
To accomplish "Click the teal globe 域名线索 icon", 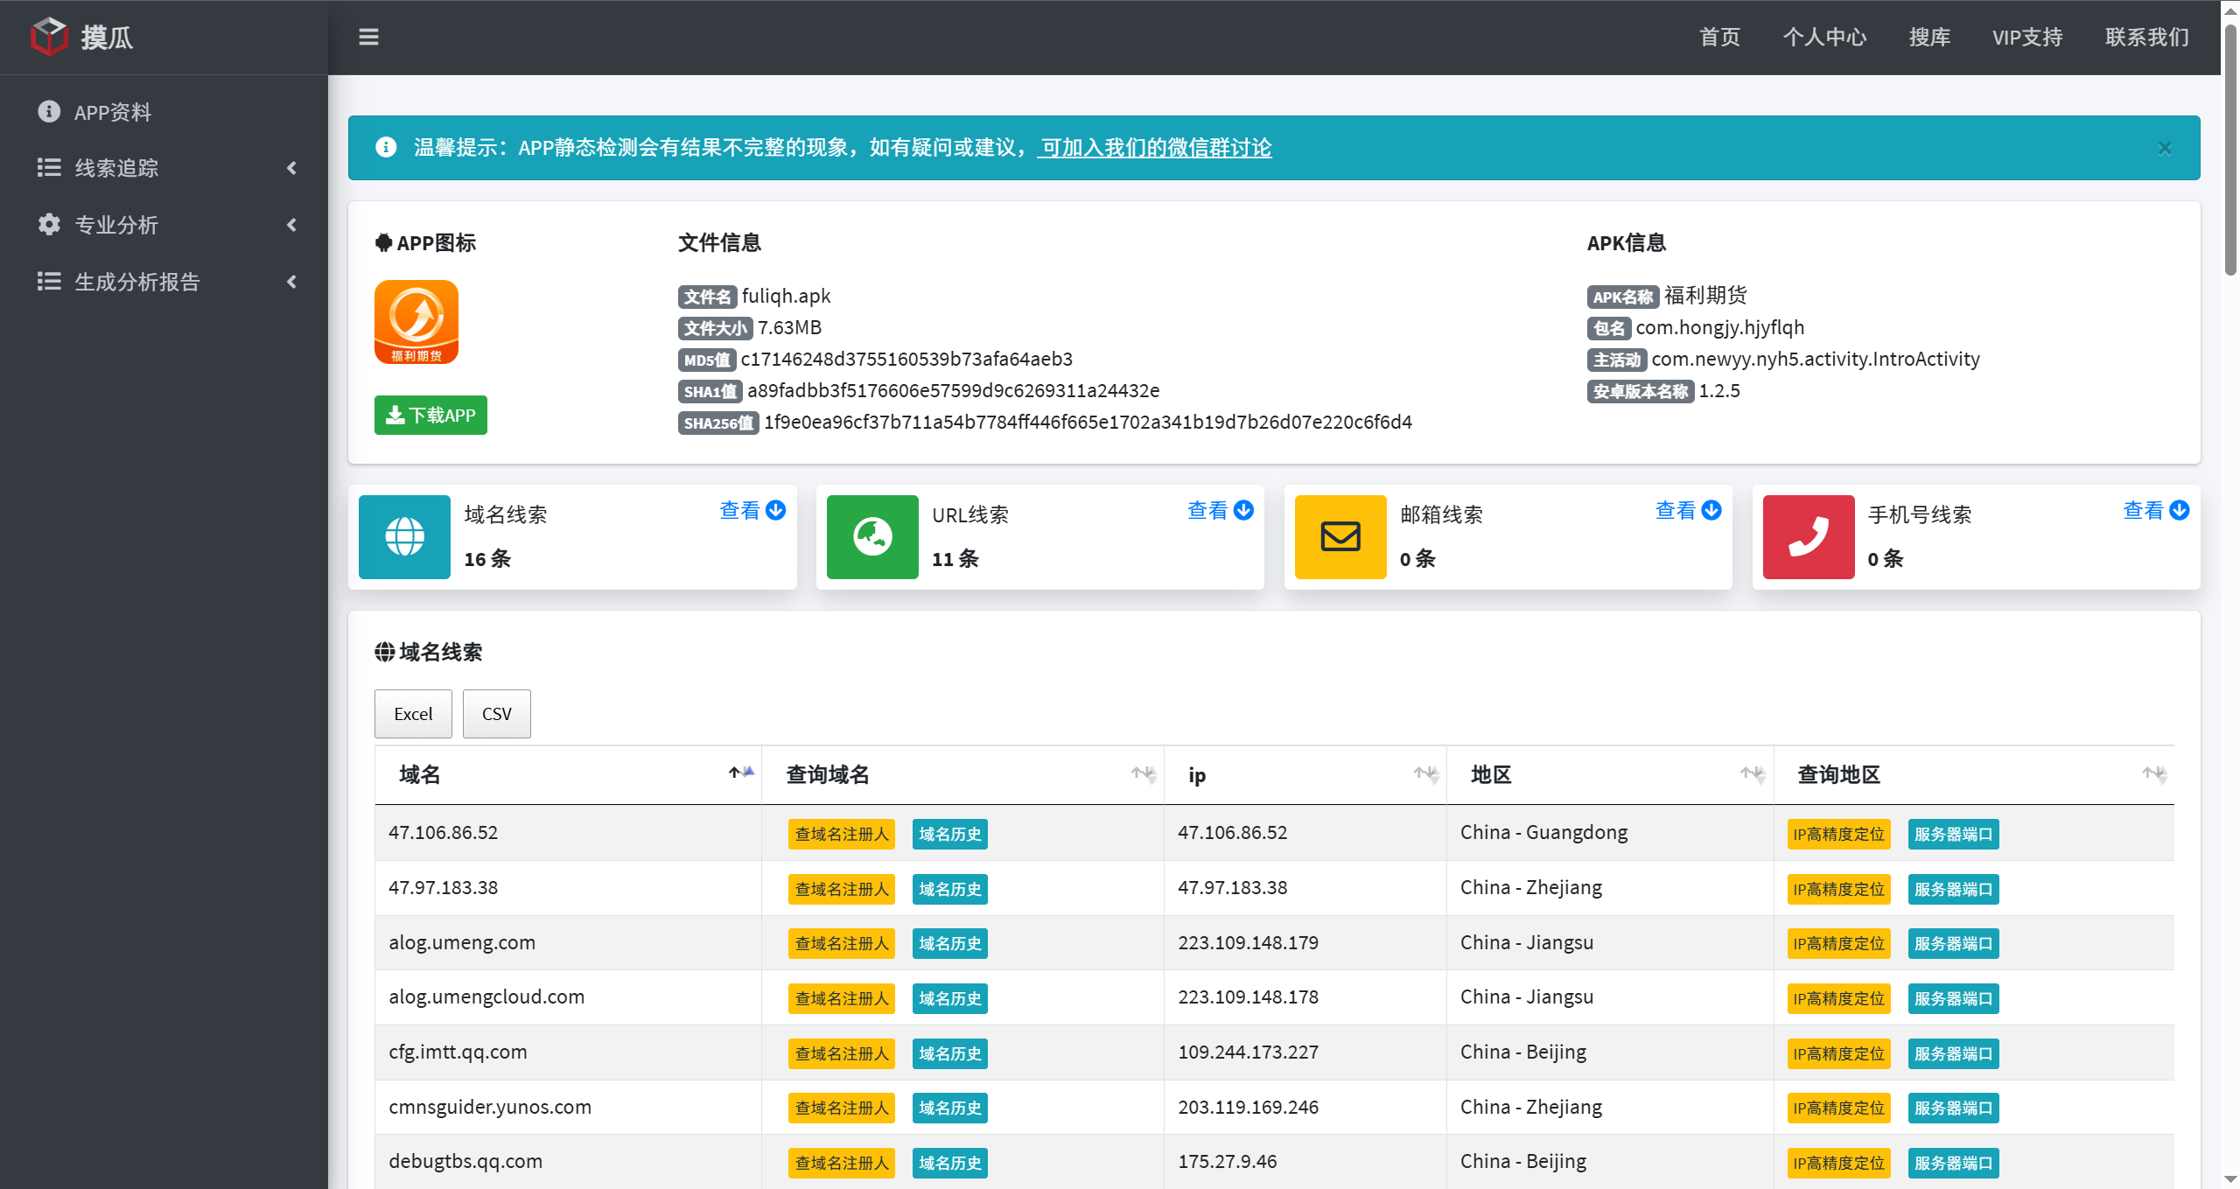I will (x=404, y=536).
